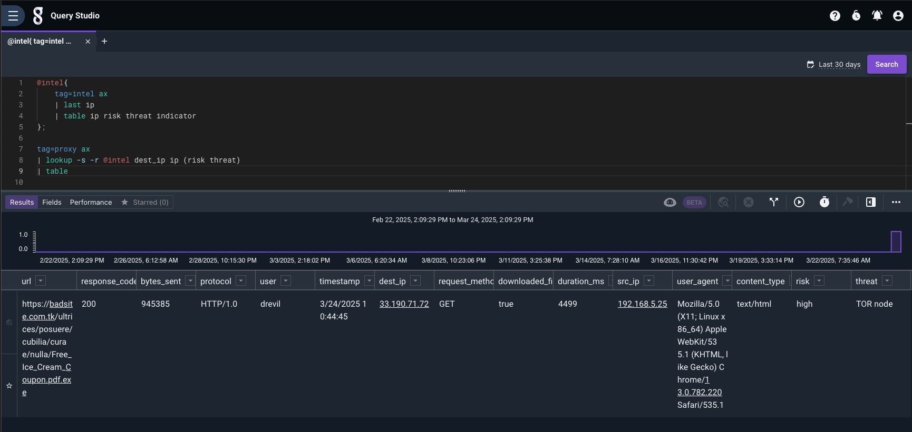
Task: Click the cancel search X icon
Action: 749,202
